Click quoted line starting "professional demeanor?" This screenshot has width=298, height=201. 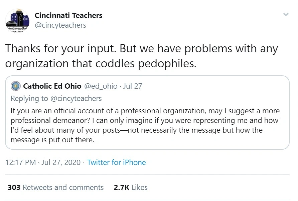coord(144,120)
